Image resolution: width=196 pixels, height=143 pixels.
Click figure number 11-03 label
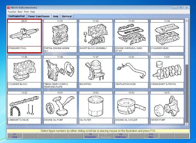(131, 21)
